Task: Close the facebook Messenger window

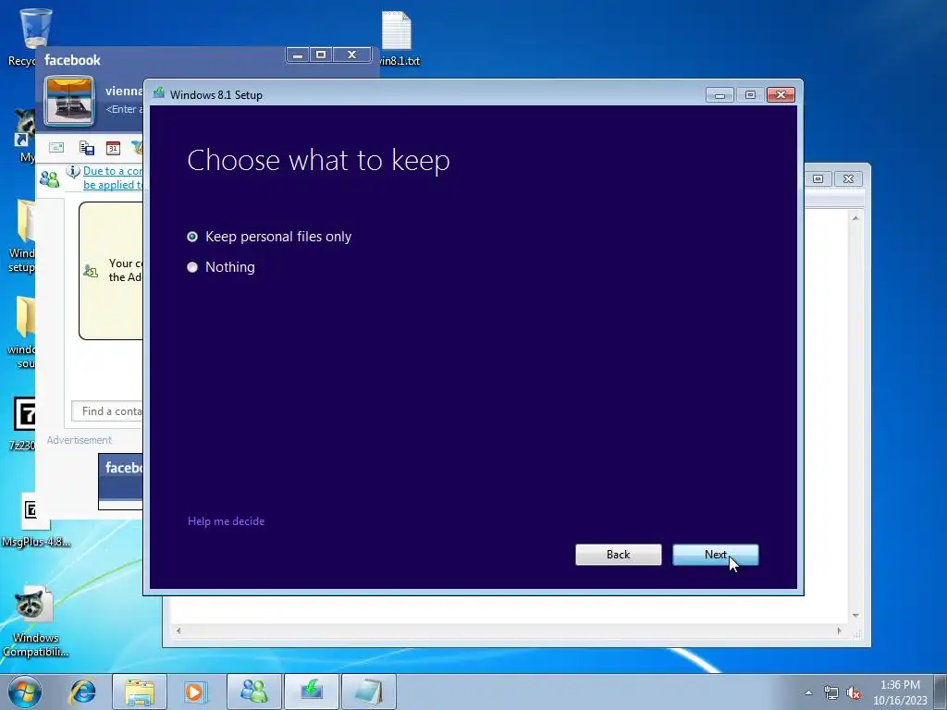Action: [x=351, y=55]
